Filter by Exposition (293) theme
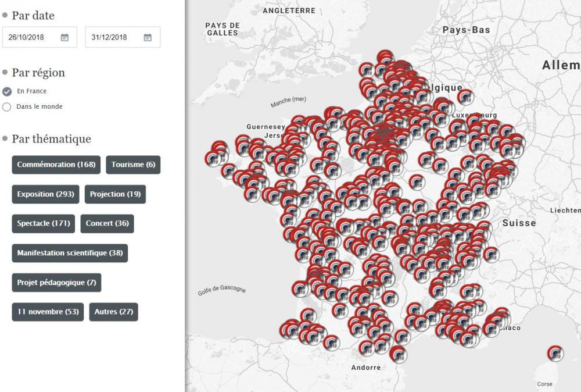Viewport: 581px width, 392px height. tap(46, 194)
